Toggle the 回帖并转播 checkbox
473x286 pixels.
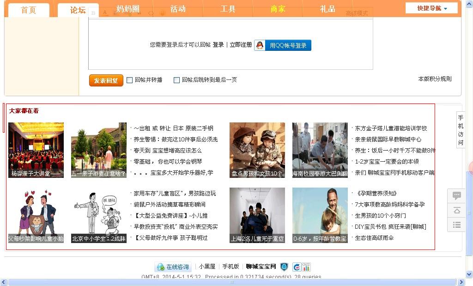pos(130,80)
